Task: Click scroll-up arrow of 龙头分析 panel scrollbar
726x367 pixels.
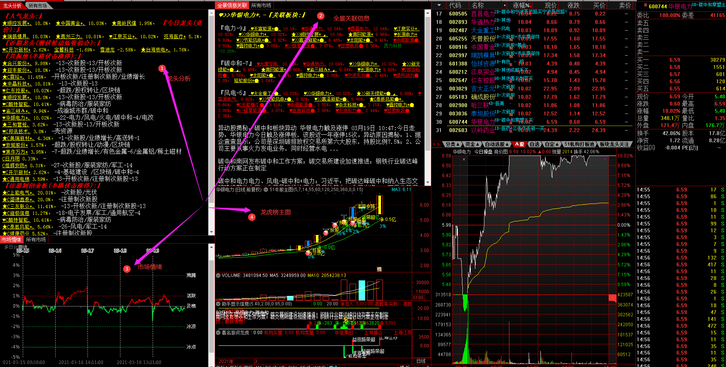Action: click(x=212, y=13)
